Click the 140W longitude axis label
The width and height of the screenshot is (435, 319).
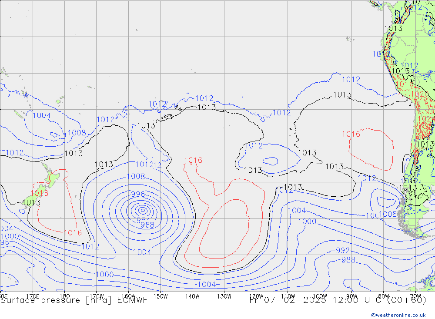[x=192, y=296]
